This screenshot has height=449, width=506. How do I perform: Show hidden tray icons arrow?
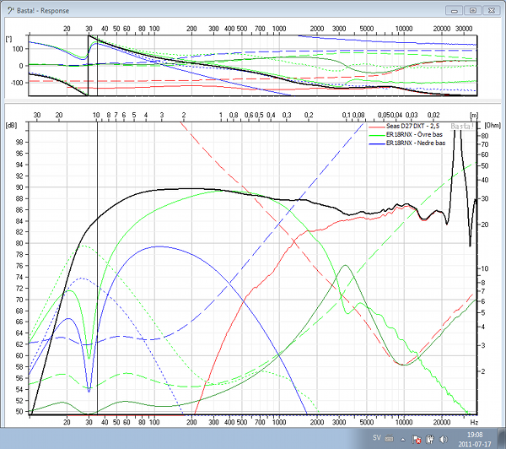pyautogui.click(x=402, y=439)
